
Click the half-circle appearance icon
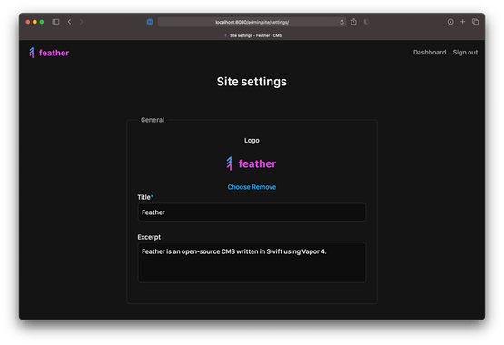366,22
